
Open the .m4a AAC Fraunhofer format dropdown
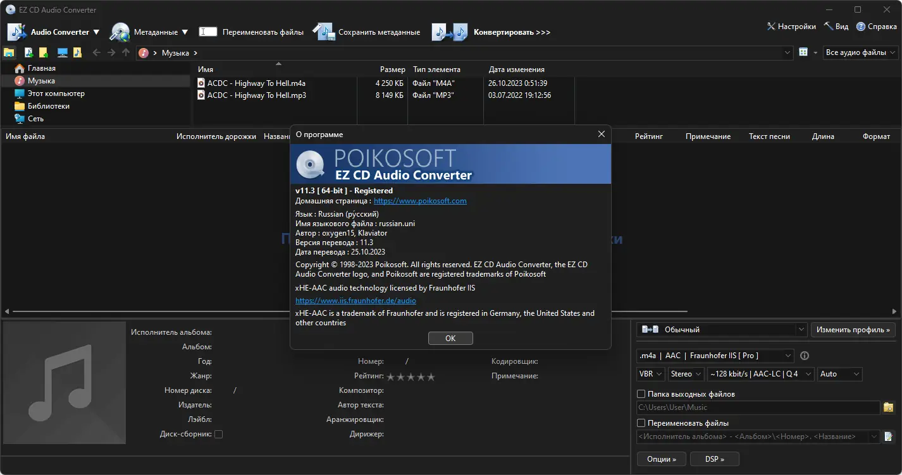[x=715, y=356]
